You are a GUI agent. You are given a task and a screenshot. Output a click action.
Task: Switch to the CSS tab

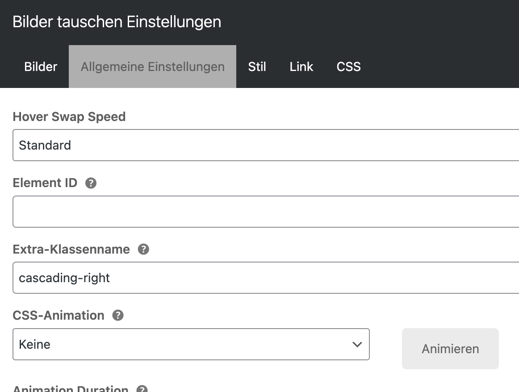[348, 67]
